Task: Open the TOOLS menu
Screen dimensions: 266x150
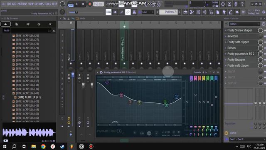Action: [x=48, y=4]
